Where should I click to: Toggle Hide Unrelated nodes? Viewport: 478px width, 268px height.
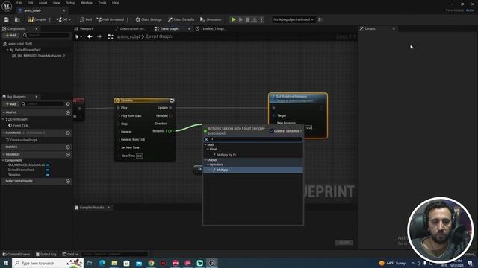111,19
